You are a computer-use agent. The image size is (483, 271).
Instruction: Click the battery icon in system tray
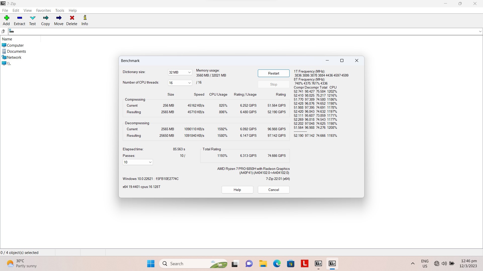coord(452,263)
